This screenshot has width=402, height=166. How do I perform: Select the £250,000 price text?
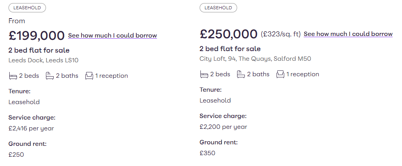coord(229,34)
